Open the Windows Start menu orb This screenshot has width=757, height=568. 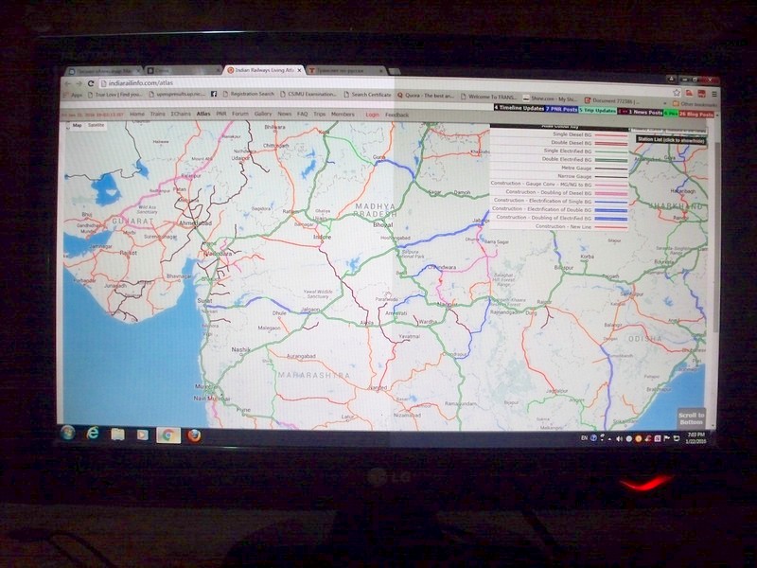(68, 434)
